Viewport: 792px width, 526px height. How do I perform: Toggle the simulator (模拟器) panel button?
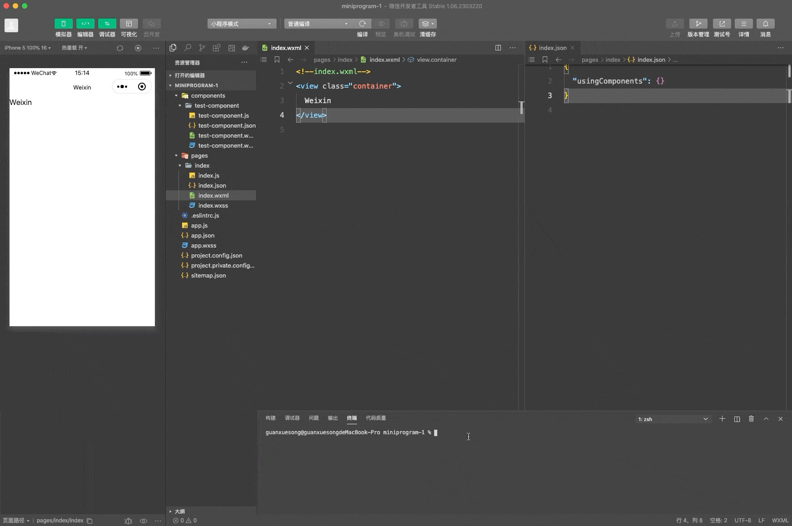[64, 24]
